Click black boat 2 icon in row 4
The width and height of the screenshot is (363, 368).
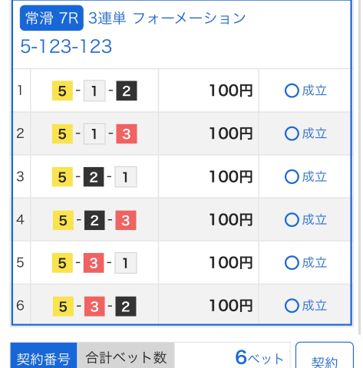94,220
